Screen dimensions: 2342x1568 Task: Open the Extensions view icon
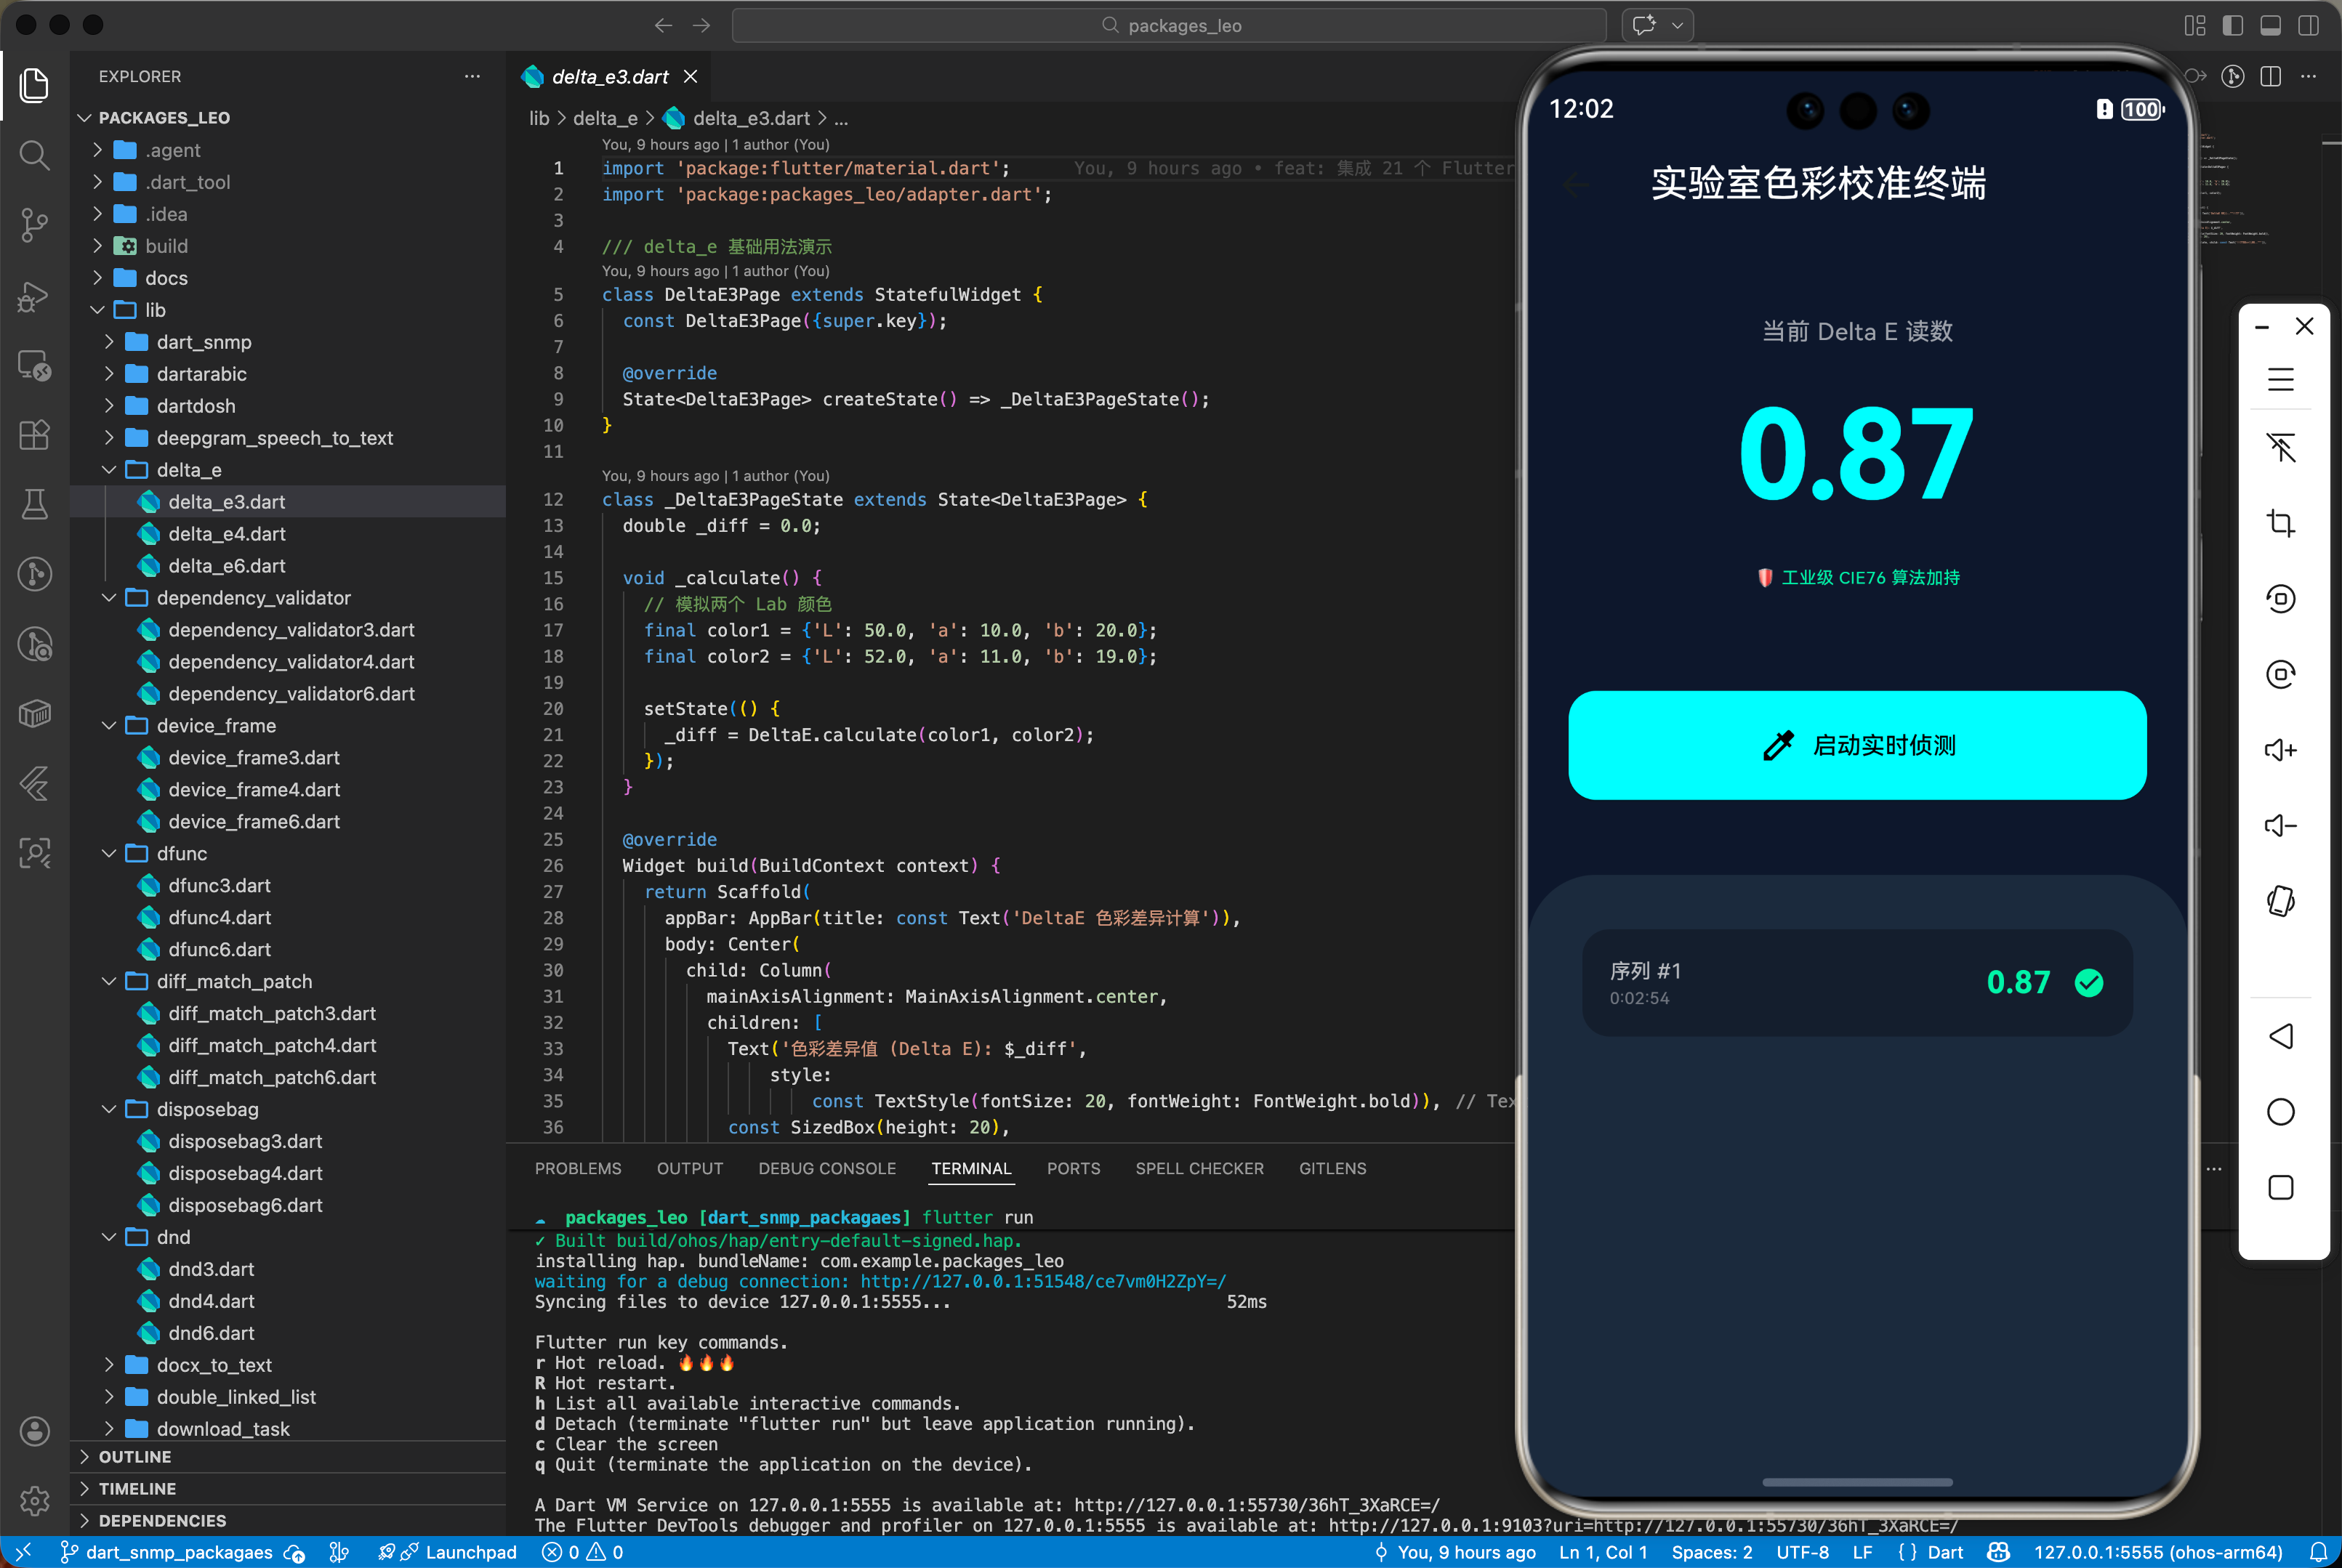click(34, 435)
